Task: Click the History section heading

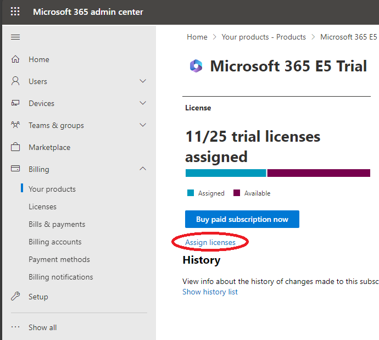Action: click(202, 260)
